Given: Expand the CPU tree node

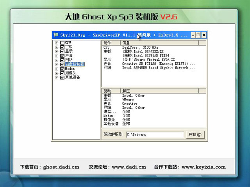Looking at the screenshot, I should (x=57, y=43).
